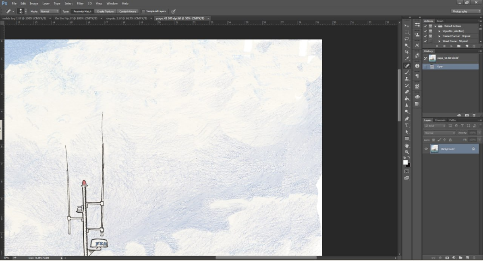
Task: Change the screen mode icon
Action: [x=407, y=178]
